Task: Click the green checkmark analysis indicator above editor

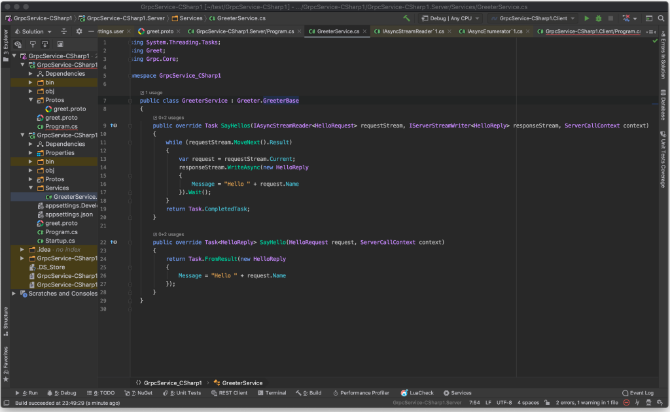Action: [x=655, y=41]
